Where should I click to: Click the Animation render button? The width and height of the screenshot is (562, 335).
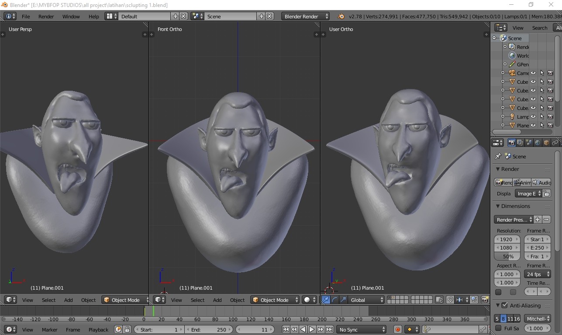522,182
